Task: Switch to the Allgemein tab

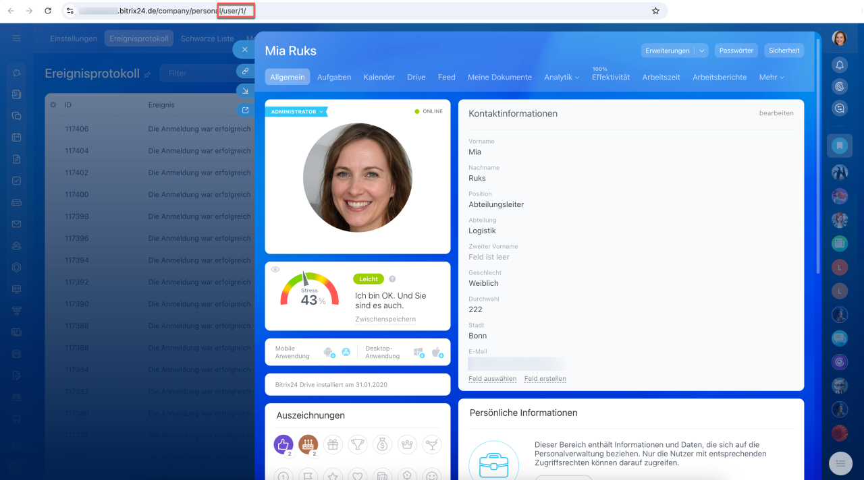Action: [x=288, y=77]
